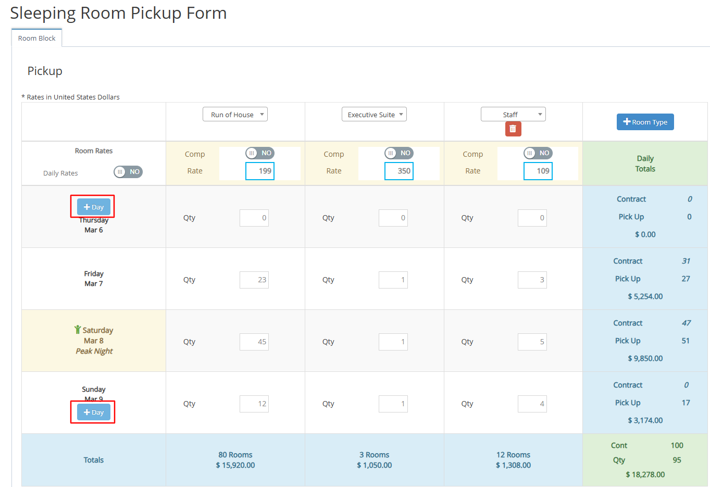Viewport: 710px width, 487px height.
Task: Click the Staff rate input field
Action: click(x=538, y=171)
